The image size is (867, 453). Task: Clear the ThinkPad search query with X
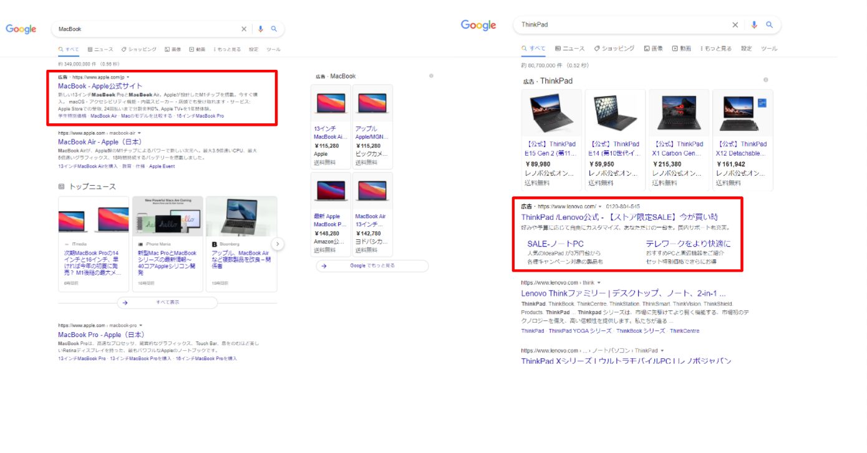(x=735, y=25)
